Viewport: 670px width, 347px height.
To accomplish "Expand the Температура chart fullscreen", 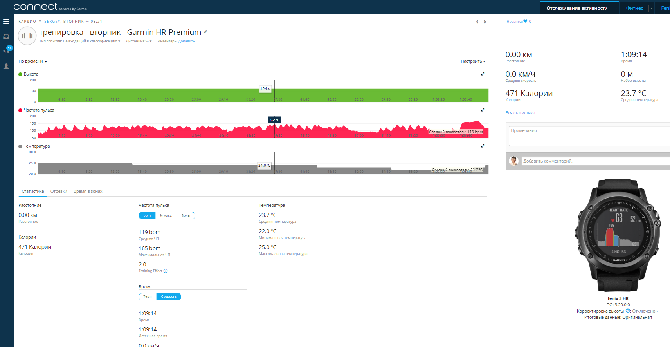I will pos(483,146).
